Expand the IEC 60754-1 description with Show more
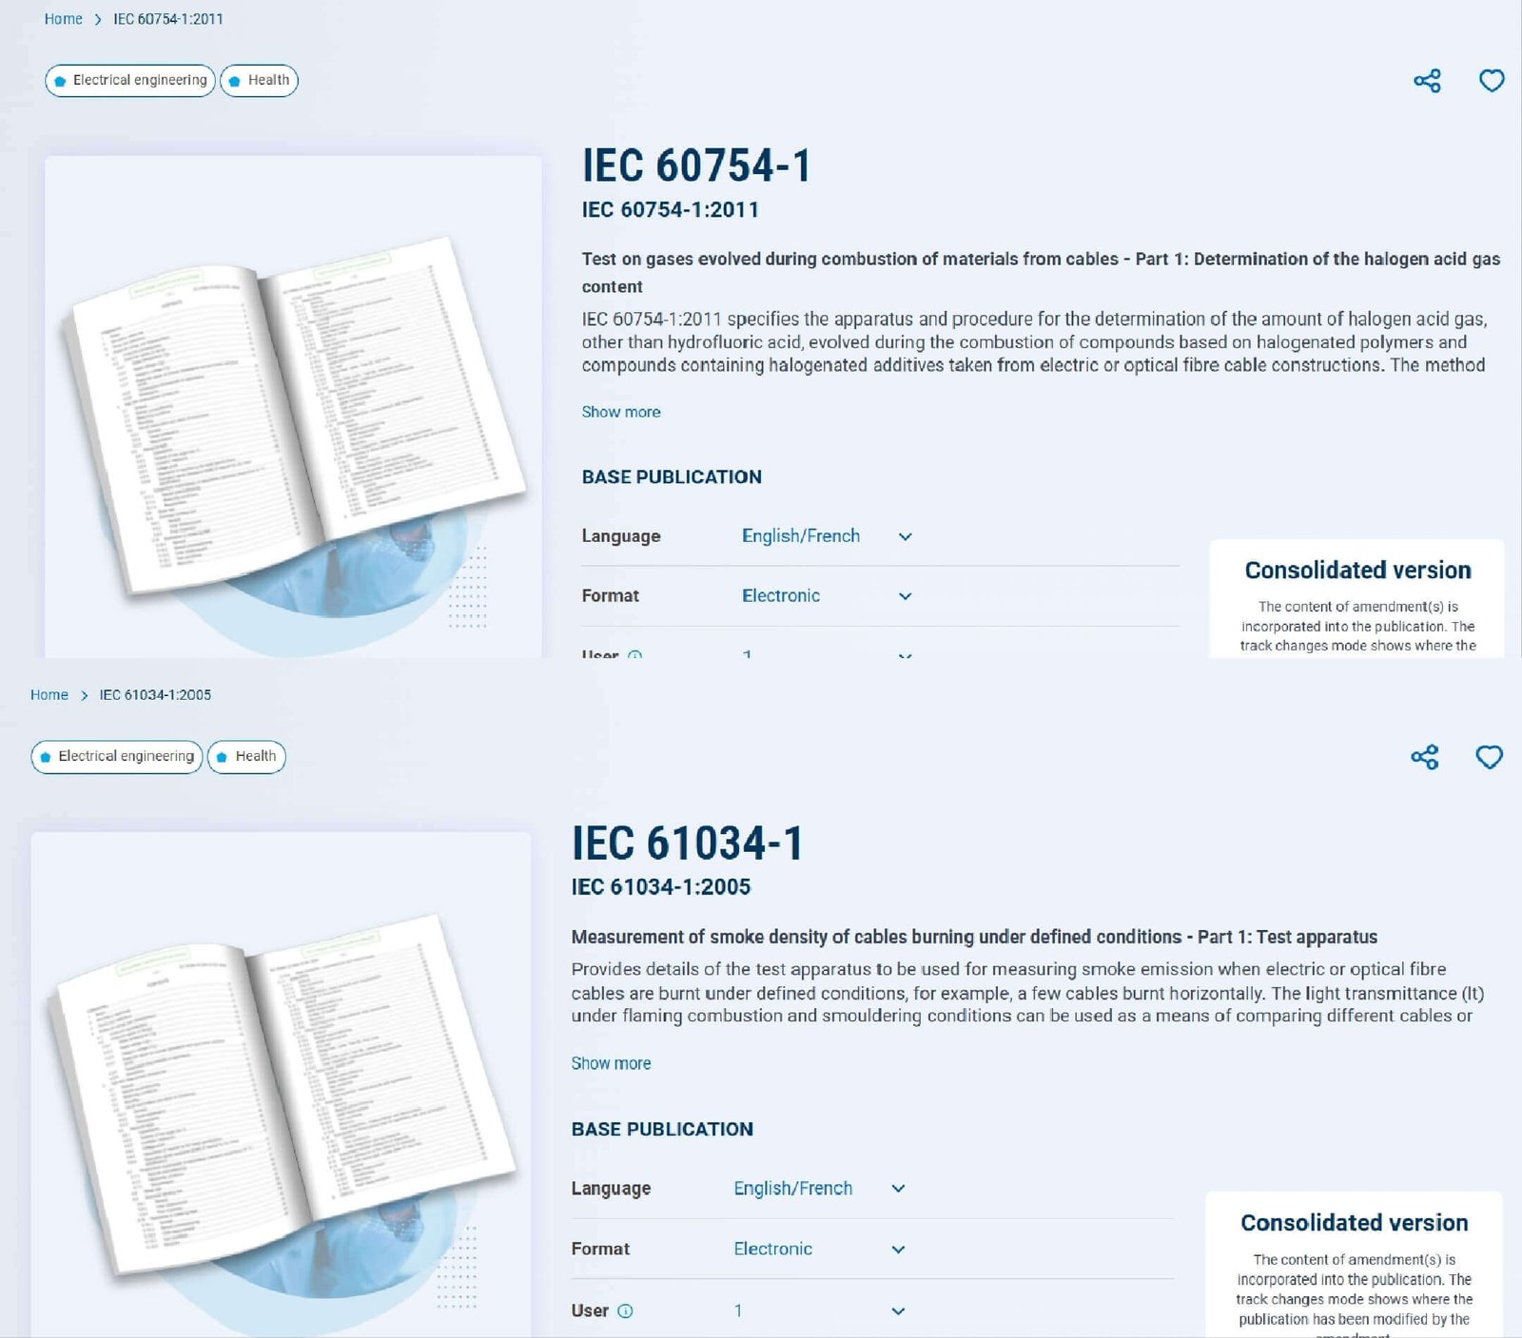The height and width of the screenshot is (1338, 1522). click(x=621, y=412)
